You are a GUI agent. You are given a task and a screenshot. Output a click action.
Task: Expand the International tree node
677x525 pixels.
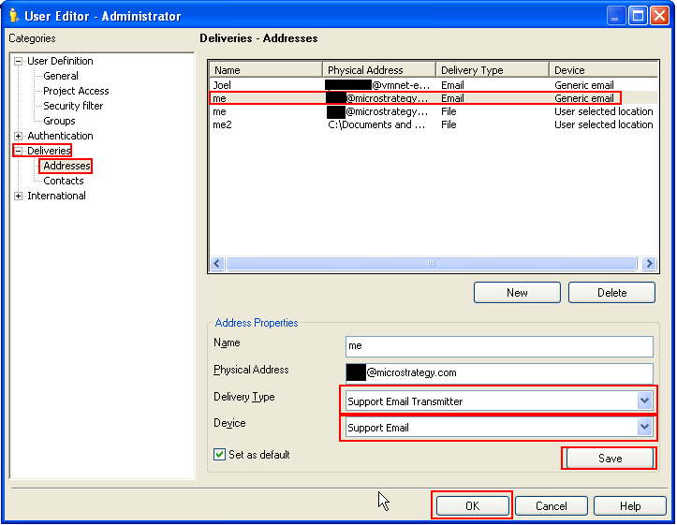pos(18,197)
